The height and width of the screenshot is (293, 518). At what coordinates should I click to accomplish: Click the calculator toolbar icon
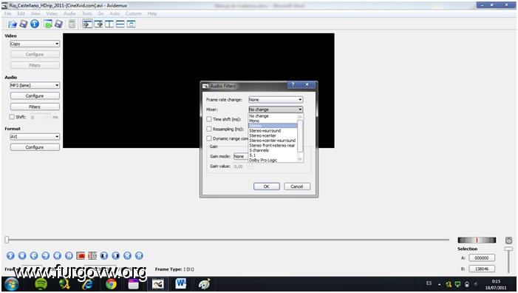coord(72,24)
